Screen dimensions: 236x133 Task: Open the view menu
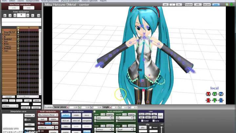coord(20,1)
